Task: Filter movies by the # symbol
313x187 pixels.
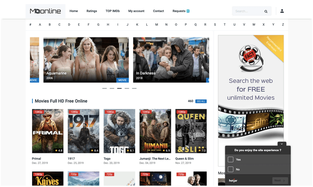Action: point(30,25)
